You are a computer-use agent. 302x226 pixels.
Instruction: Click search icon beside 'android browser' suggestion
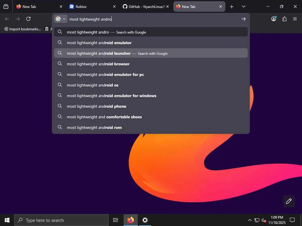pyautogui.click(x=60, y=64)
